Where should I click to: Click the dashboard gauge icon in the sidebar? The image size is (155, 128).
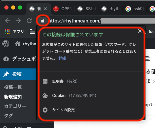[6, 59]
